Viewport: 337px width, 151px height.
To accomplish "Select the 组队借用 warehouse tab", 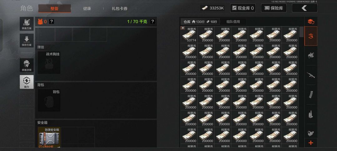I will coord(233,22).
